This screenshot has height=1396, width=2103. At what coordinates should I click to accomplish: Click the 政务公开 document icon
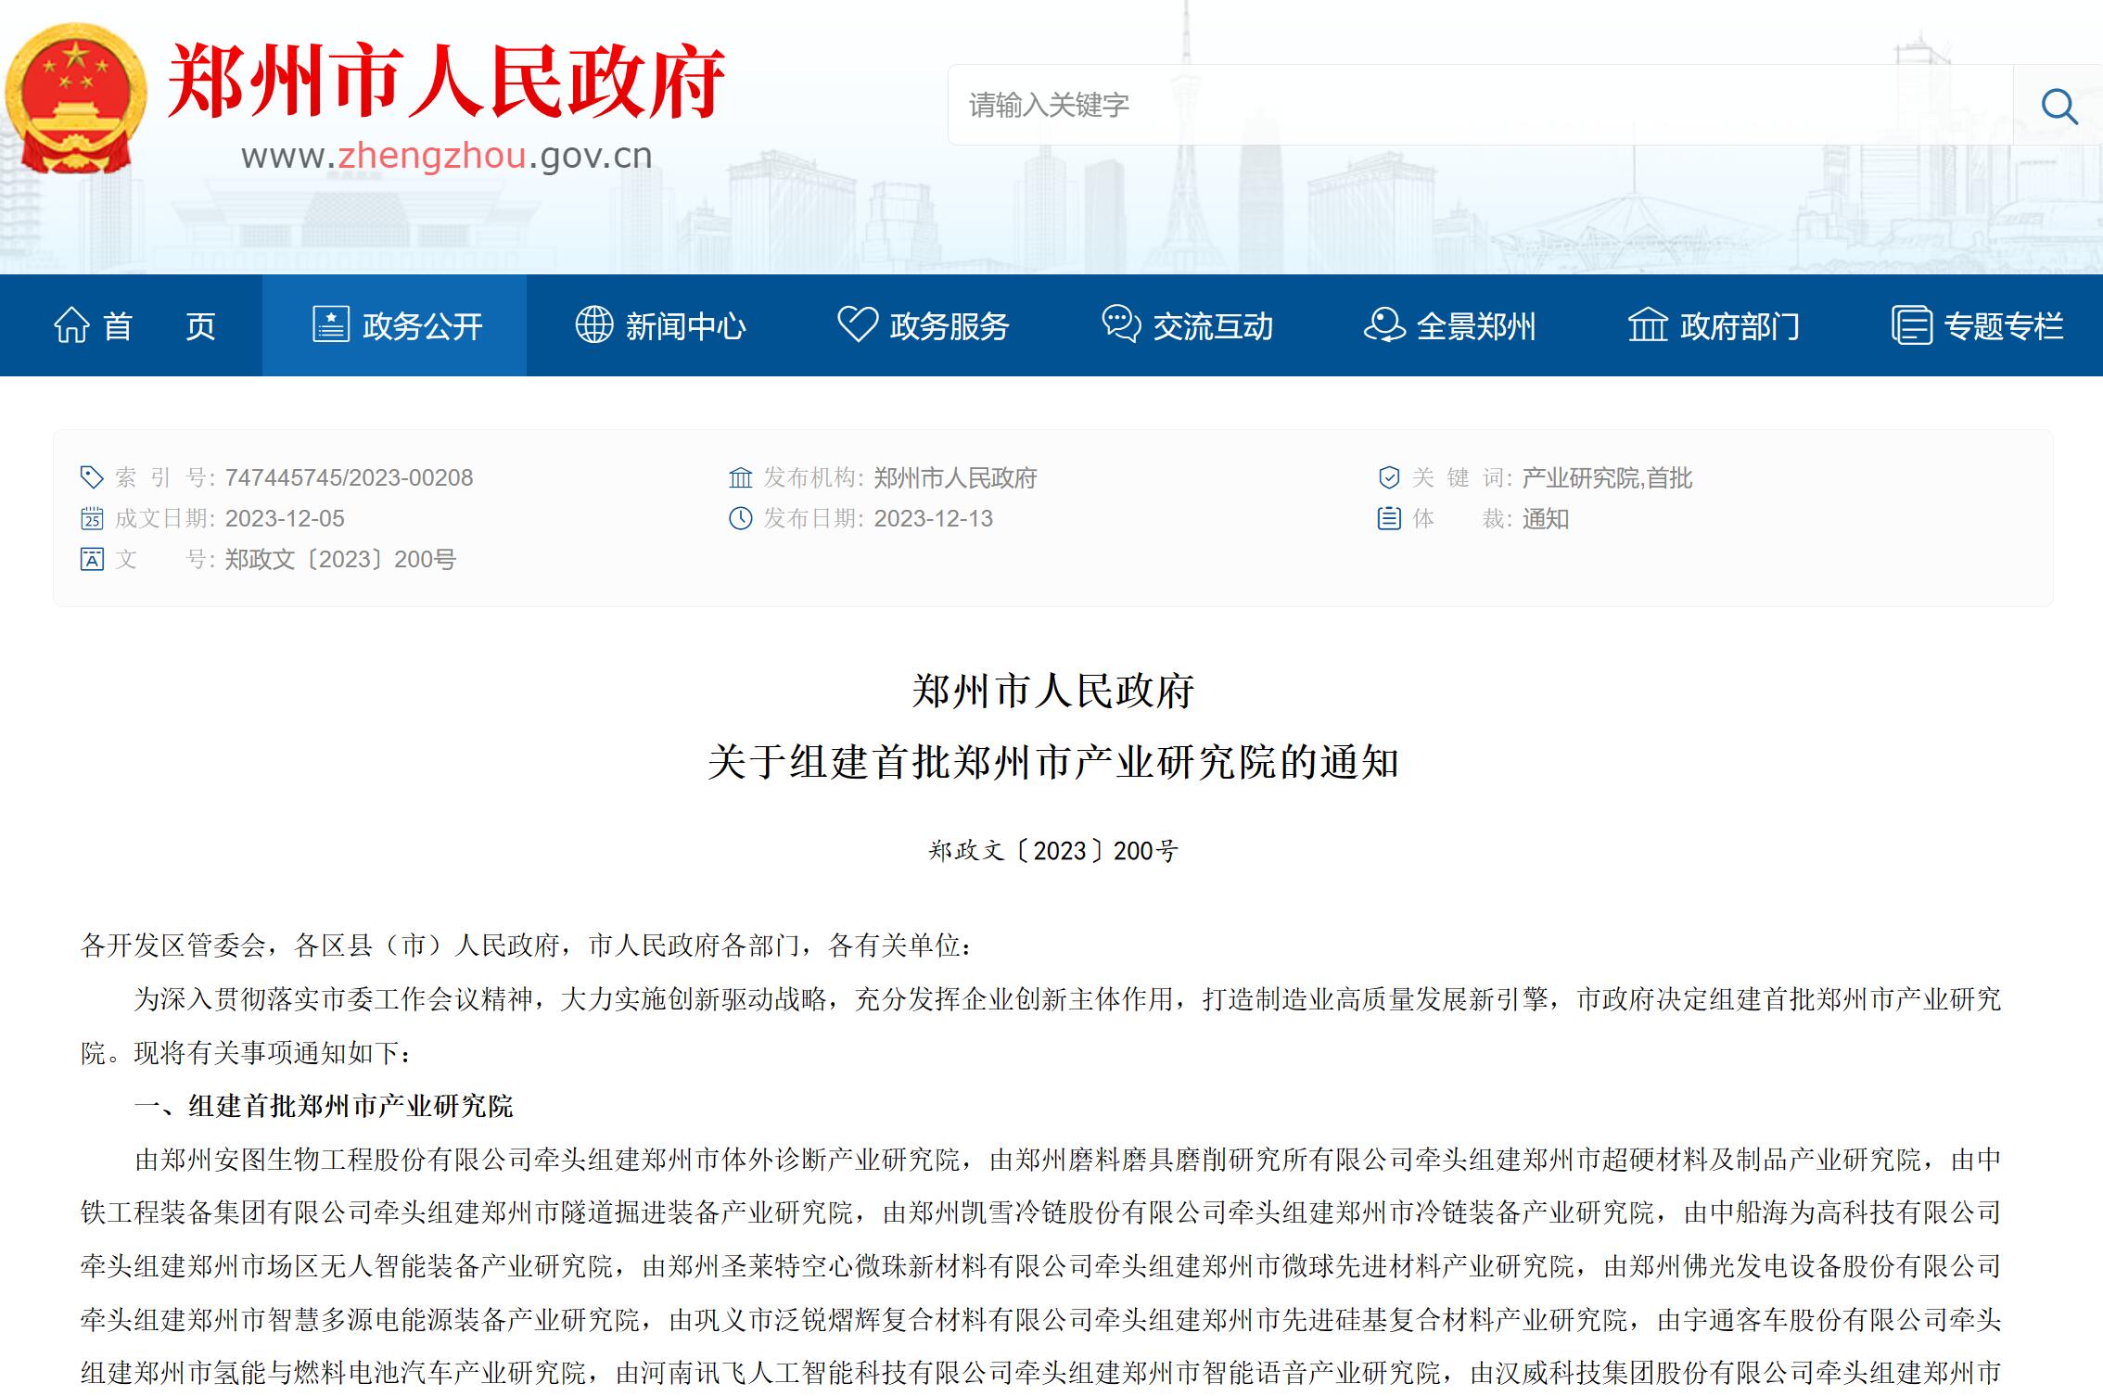pyautogui.click(x=330, y=324)
